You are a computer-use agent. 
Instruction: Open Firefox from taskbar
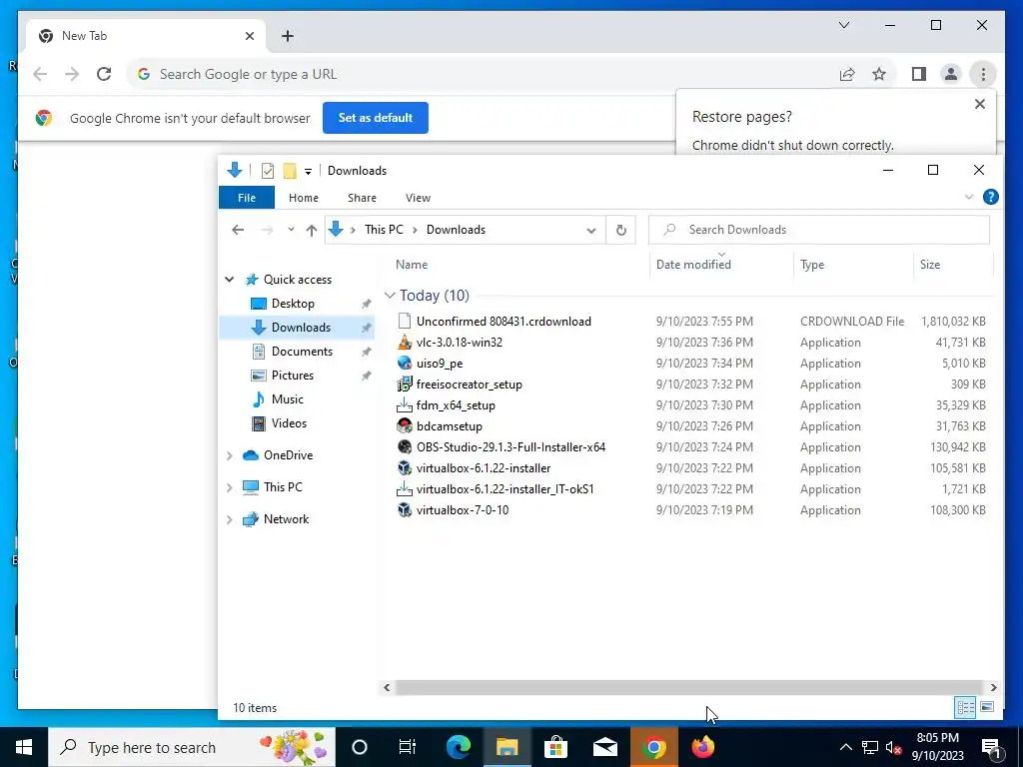click(702, 747)
